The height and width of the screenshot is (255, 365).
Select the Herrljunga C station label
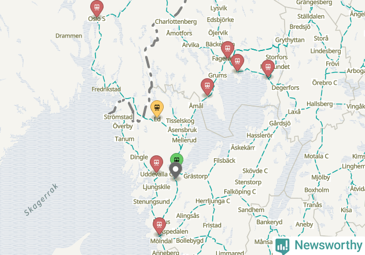(x=212, y=201)
